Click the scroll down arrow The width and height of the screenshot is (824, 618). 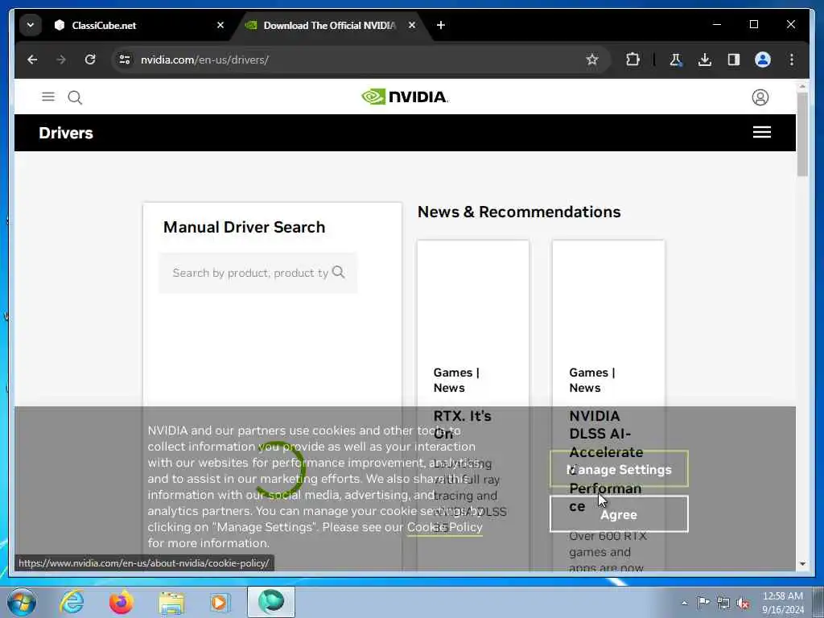click(x=802, y=563)
